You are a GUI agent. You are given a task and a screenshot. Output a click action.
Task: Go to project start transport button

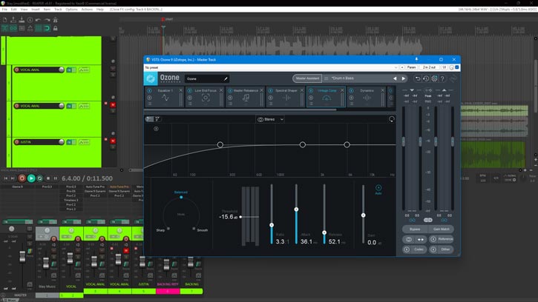5,178
